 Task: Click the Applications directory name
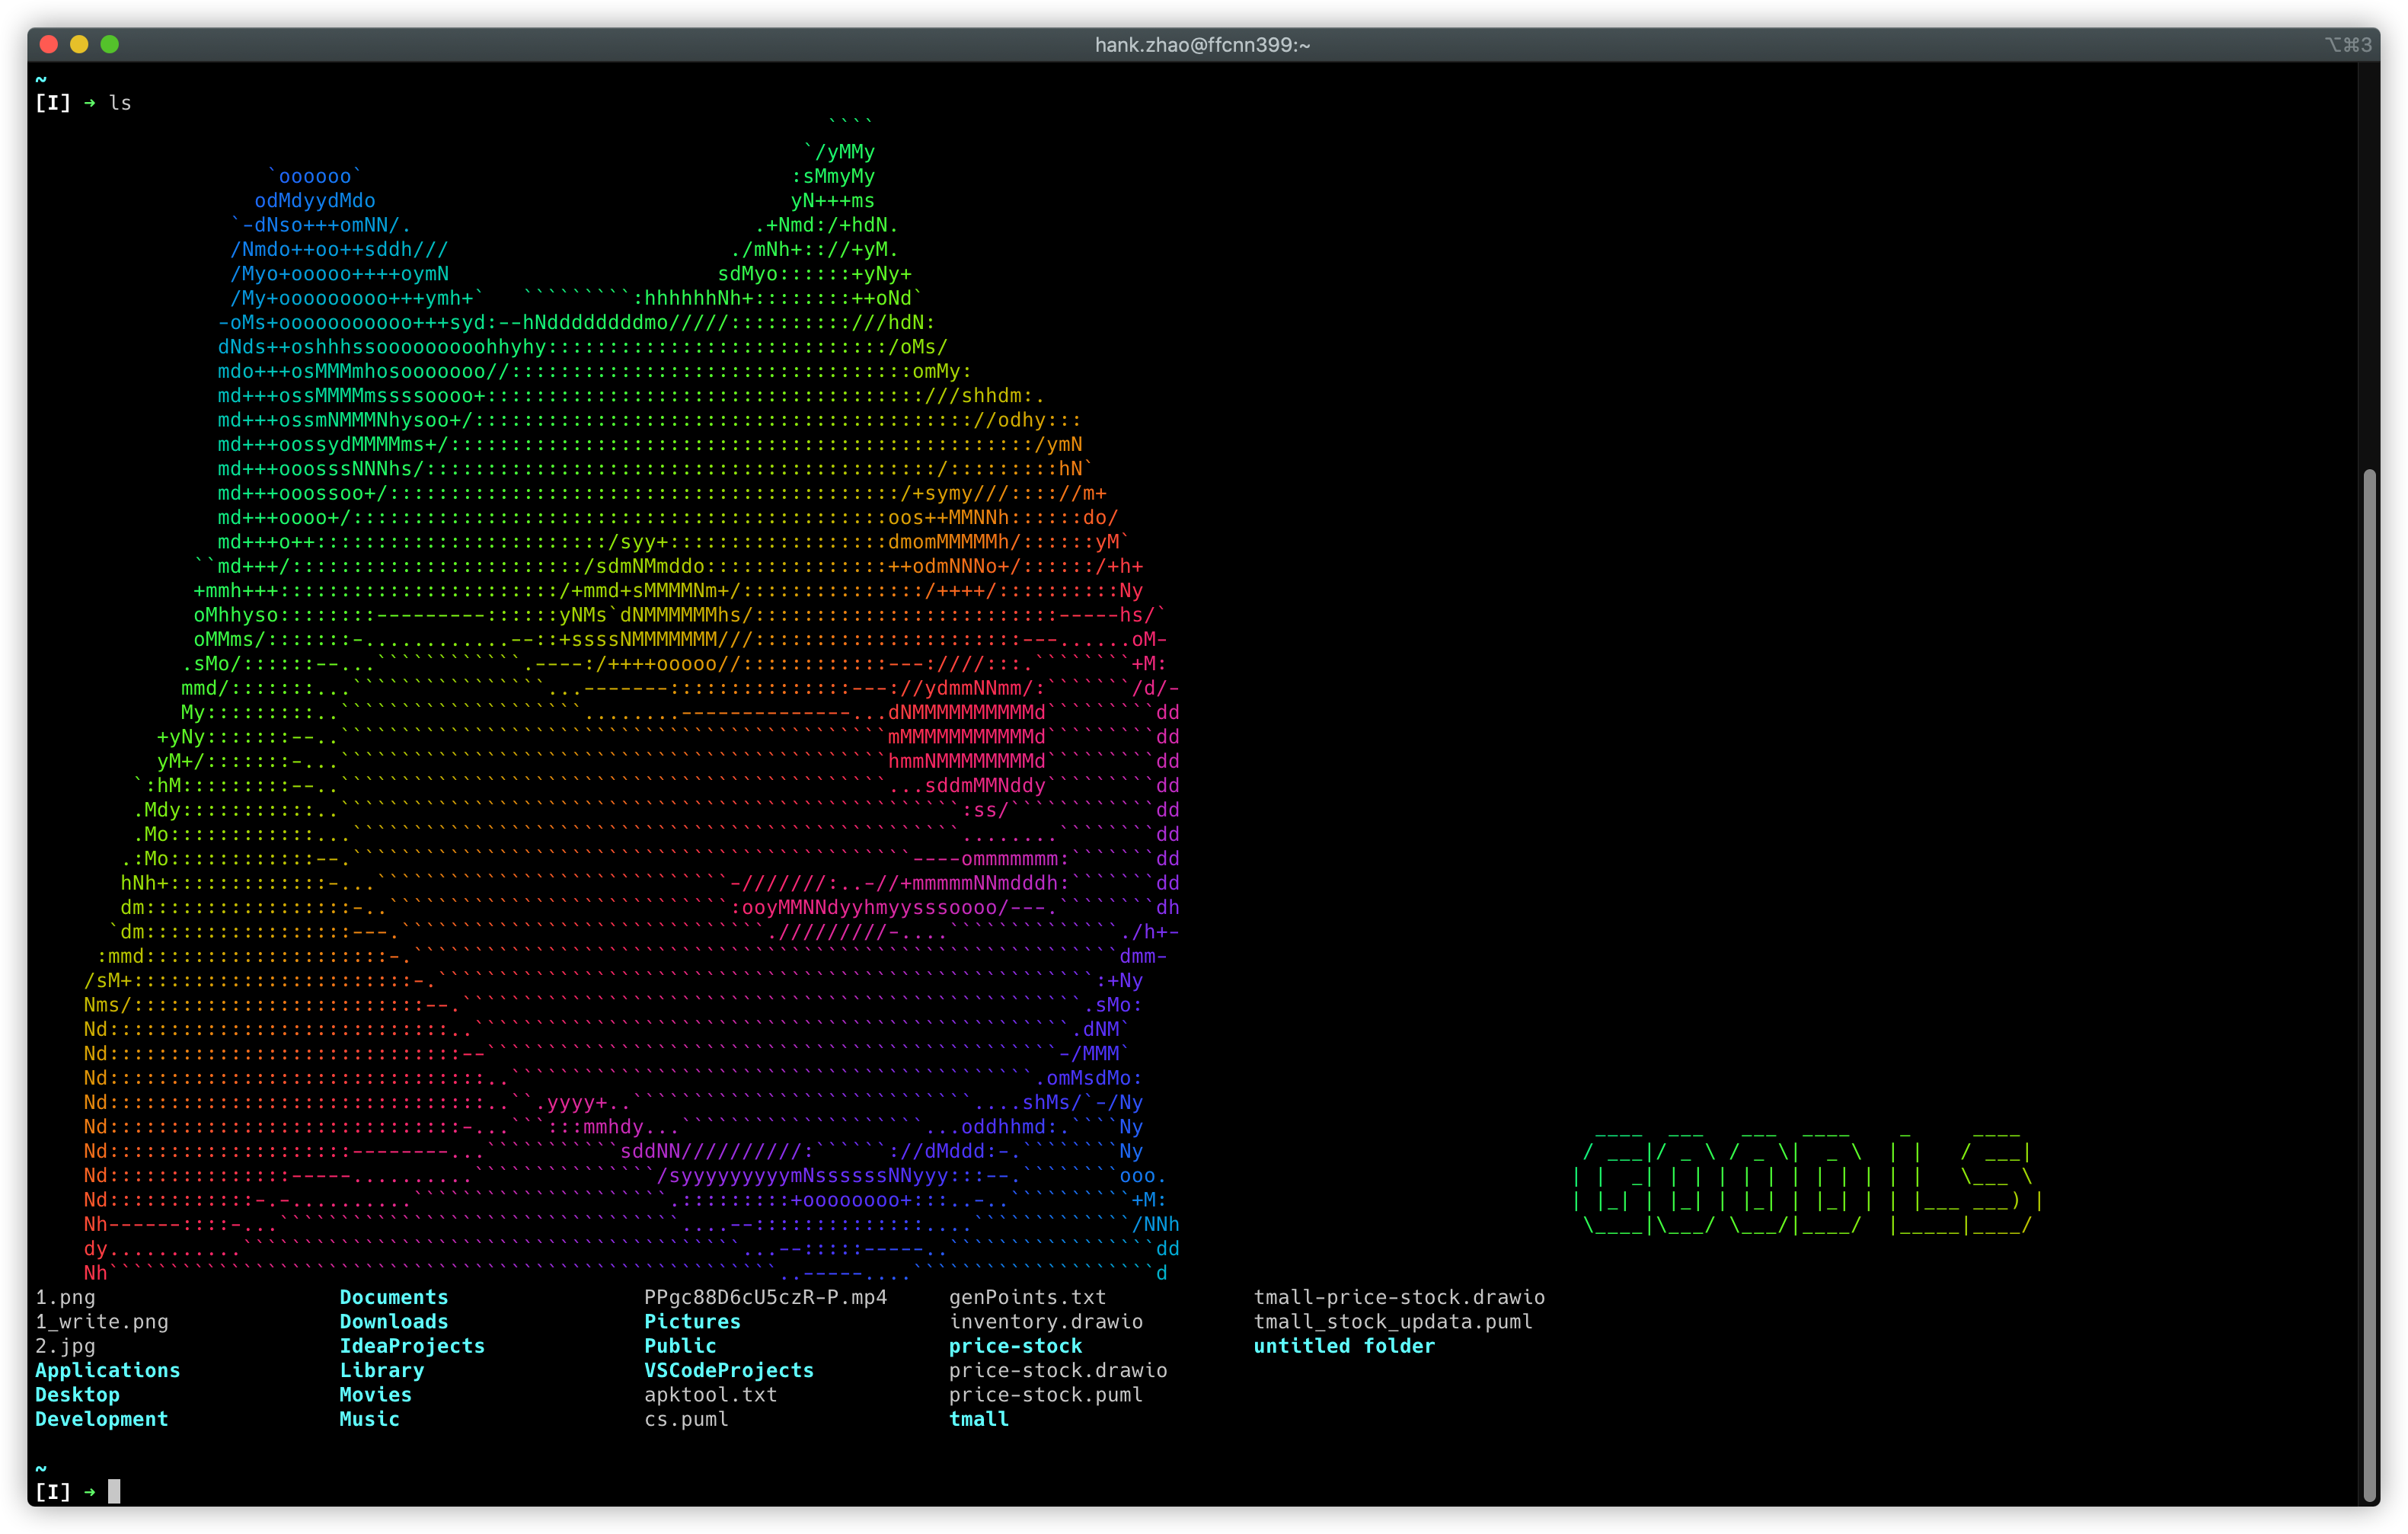pos(108,1370)
